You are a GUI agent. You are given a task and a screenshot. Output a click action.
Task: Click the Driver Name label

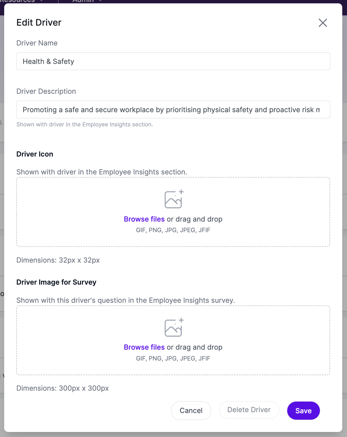(37, 43)
